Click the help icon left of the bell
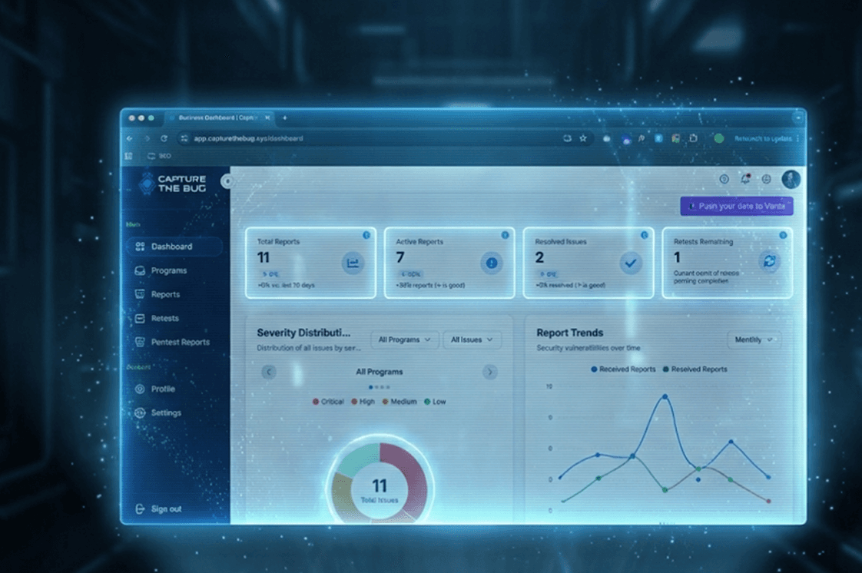This screenshot has height=573, width=862. click(724, 179)
